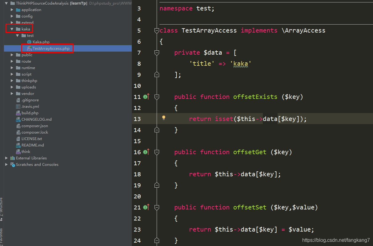Viewport: 373px width, 246px height.
Task: Click fold end marker on line 24
Action: click(157, 240)
